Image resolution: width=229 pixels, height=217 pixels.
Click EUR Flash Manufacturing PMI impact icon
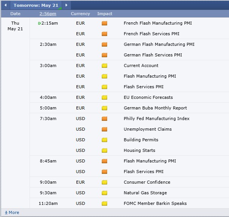pos(104,76)
